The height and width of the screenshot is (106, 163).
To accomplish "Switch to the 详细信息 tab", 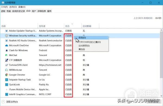I will pyautogui.click(x=42, y=11).
